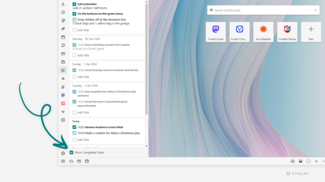Click the tasks panel scroll up arrow

click(x=146, y=2)
